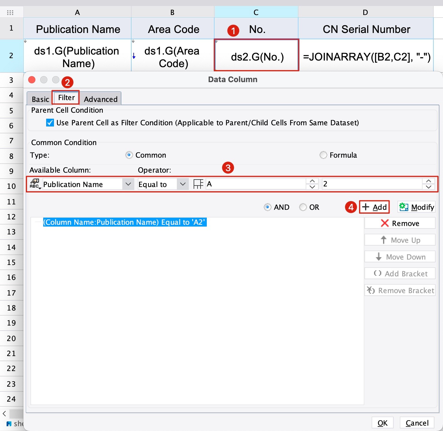Image resolution: width=443 pixels, height=431 pixels.
Task: Open the Publication Name column dropdown
Action: (128, 184)
